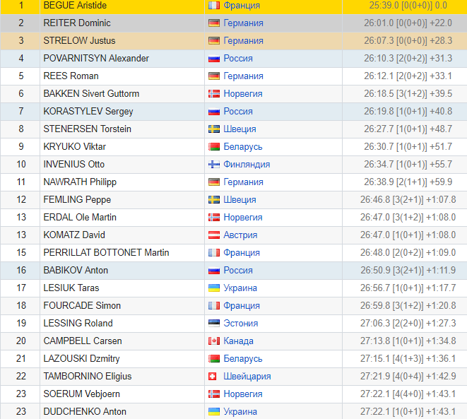
Task: Click the Norwegian flag beside BAKKEN Sivert Guttorm
Action: click(x=214, y=93)
